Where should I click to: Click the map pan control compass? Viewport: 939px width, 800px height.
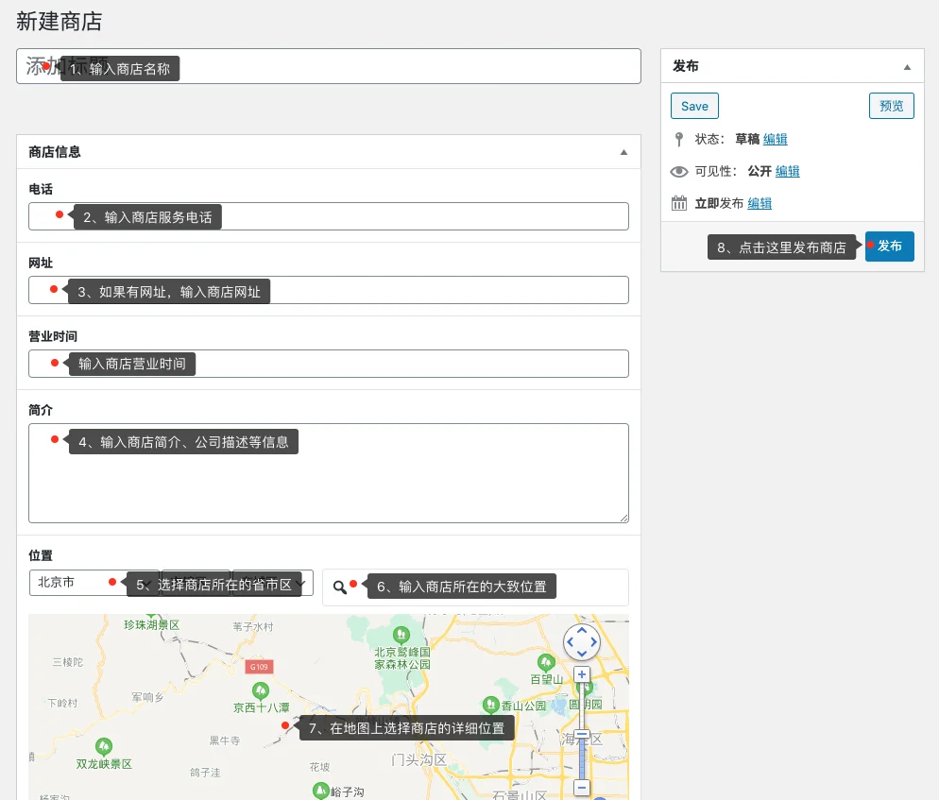[x=581, y=642]
